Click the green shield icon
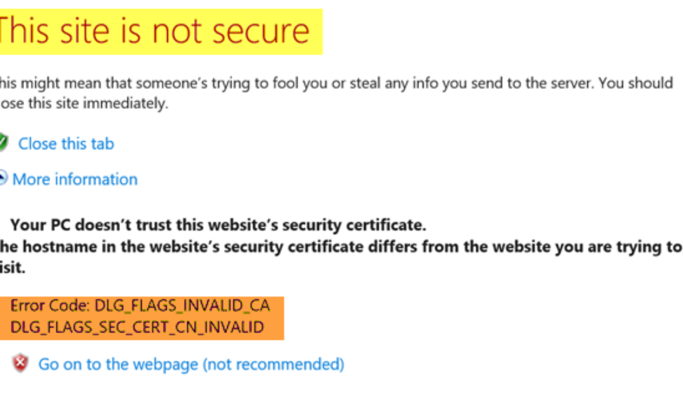Viewport: 683px width, 410px height. coord(3,143)
